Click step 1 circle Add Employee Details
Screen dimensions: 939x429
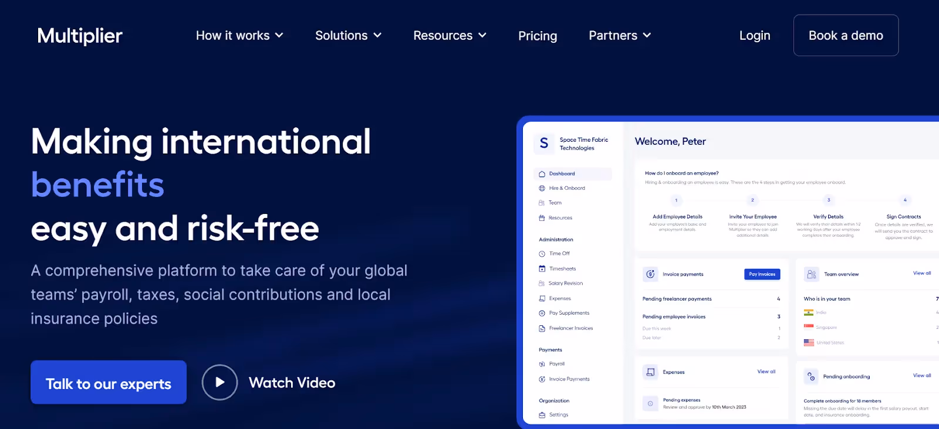tap(676, 200)
